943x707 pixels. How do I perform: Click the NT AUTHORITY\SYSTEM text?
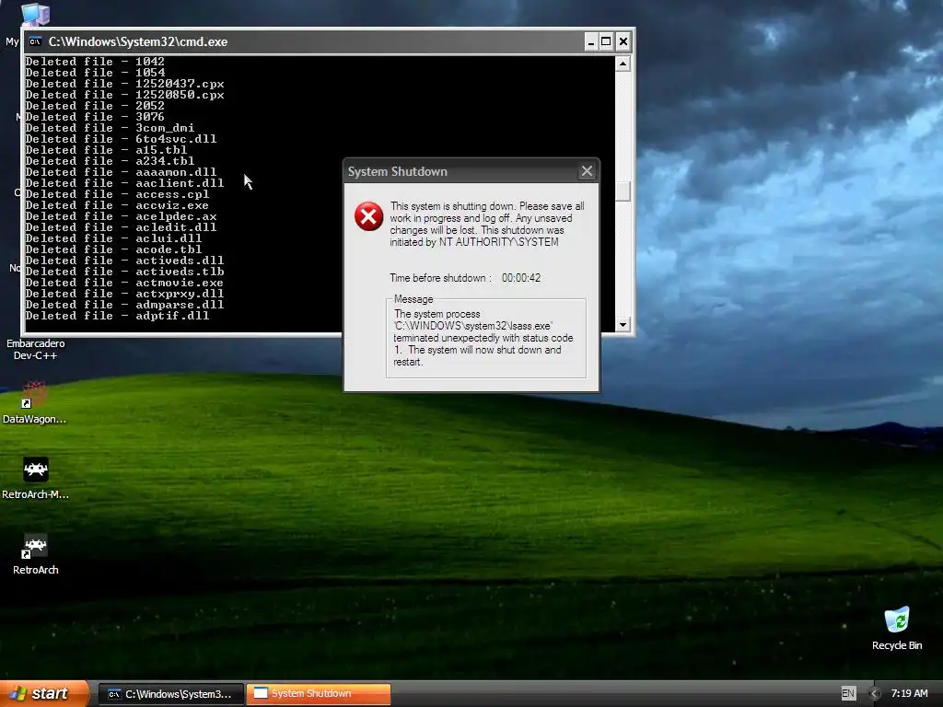tap(498, 242)
